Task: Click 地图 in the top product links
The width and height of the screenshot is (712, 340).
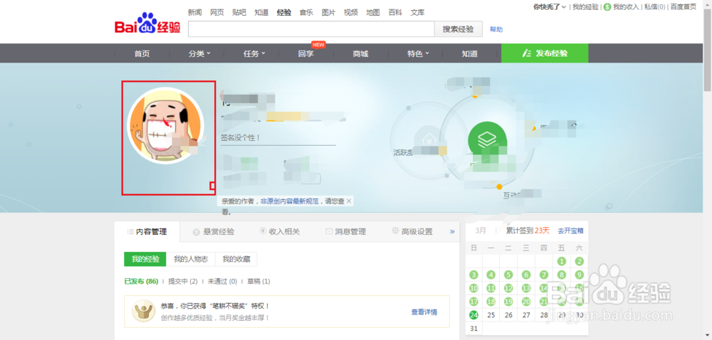Action: pos(373,13)
